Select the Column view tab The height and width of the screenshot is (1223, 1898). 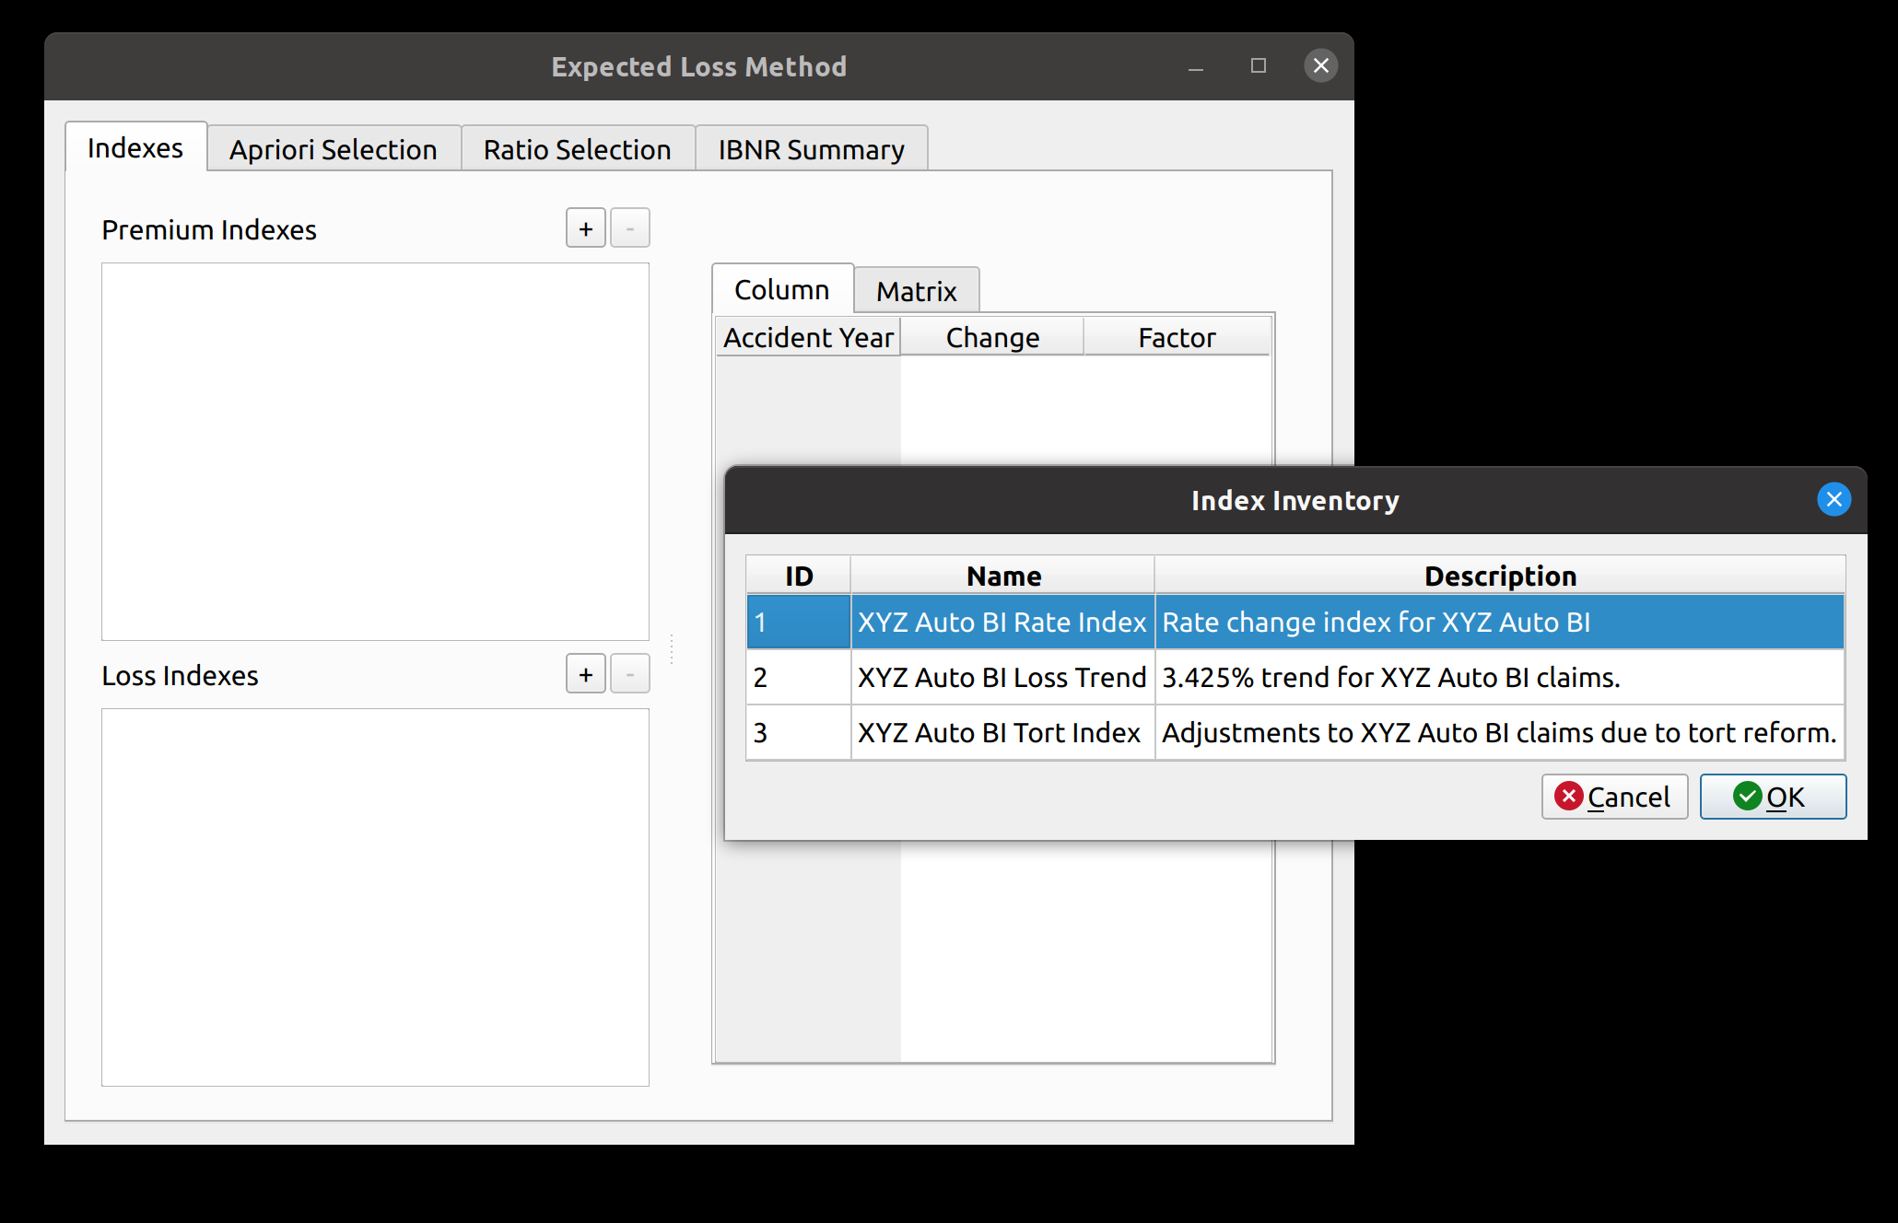click(x=781, y=290)
